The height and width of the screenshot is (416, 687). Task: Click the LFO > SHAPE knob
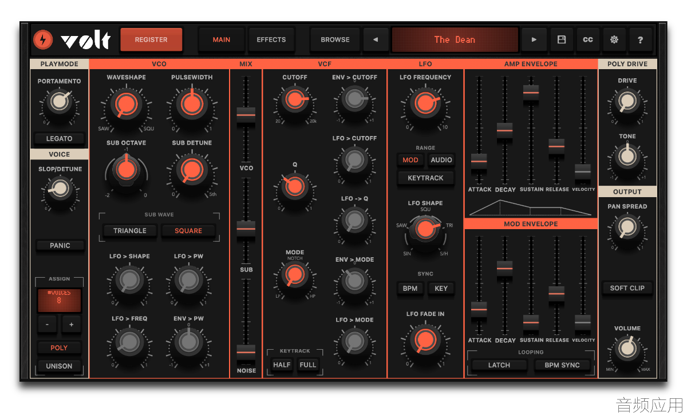[x=130, y=280]
